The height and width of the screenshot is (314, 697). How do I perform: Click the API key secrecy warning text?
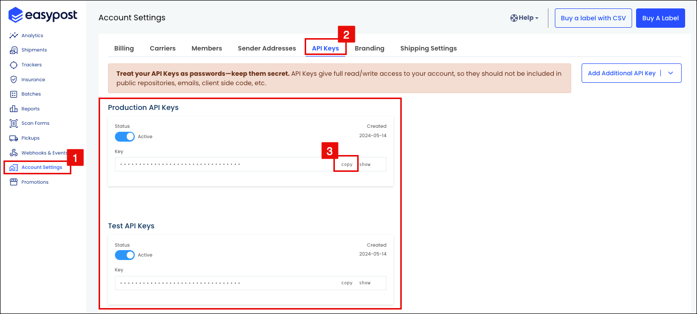coord(339,78)
